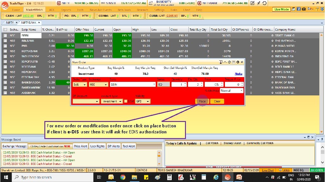Open the Scrip dropdown showing SBIN
This screenshot has width=325, height=182.
click(x=133, y=85)
